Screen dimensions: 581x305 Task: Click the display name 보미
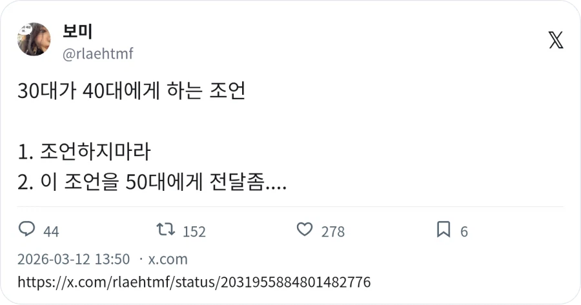point(78,30)
